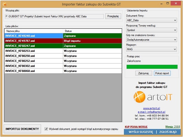Select the INVOICE_KF80302.xml file
This screenshot has width=183, height=137.
[x=34, y=66]
